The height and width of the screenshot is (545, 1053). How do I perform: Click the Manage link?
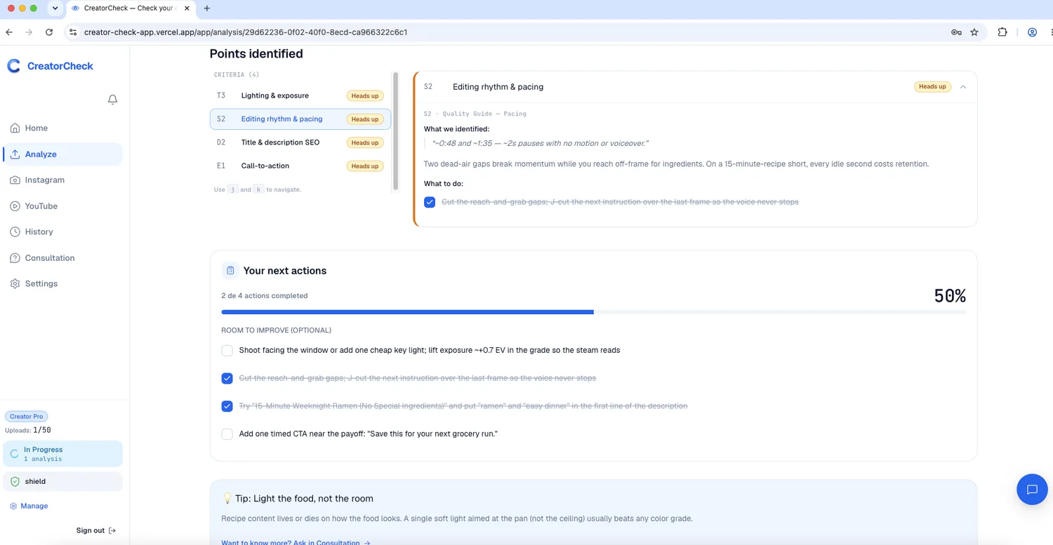pos(29,506)
